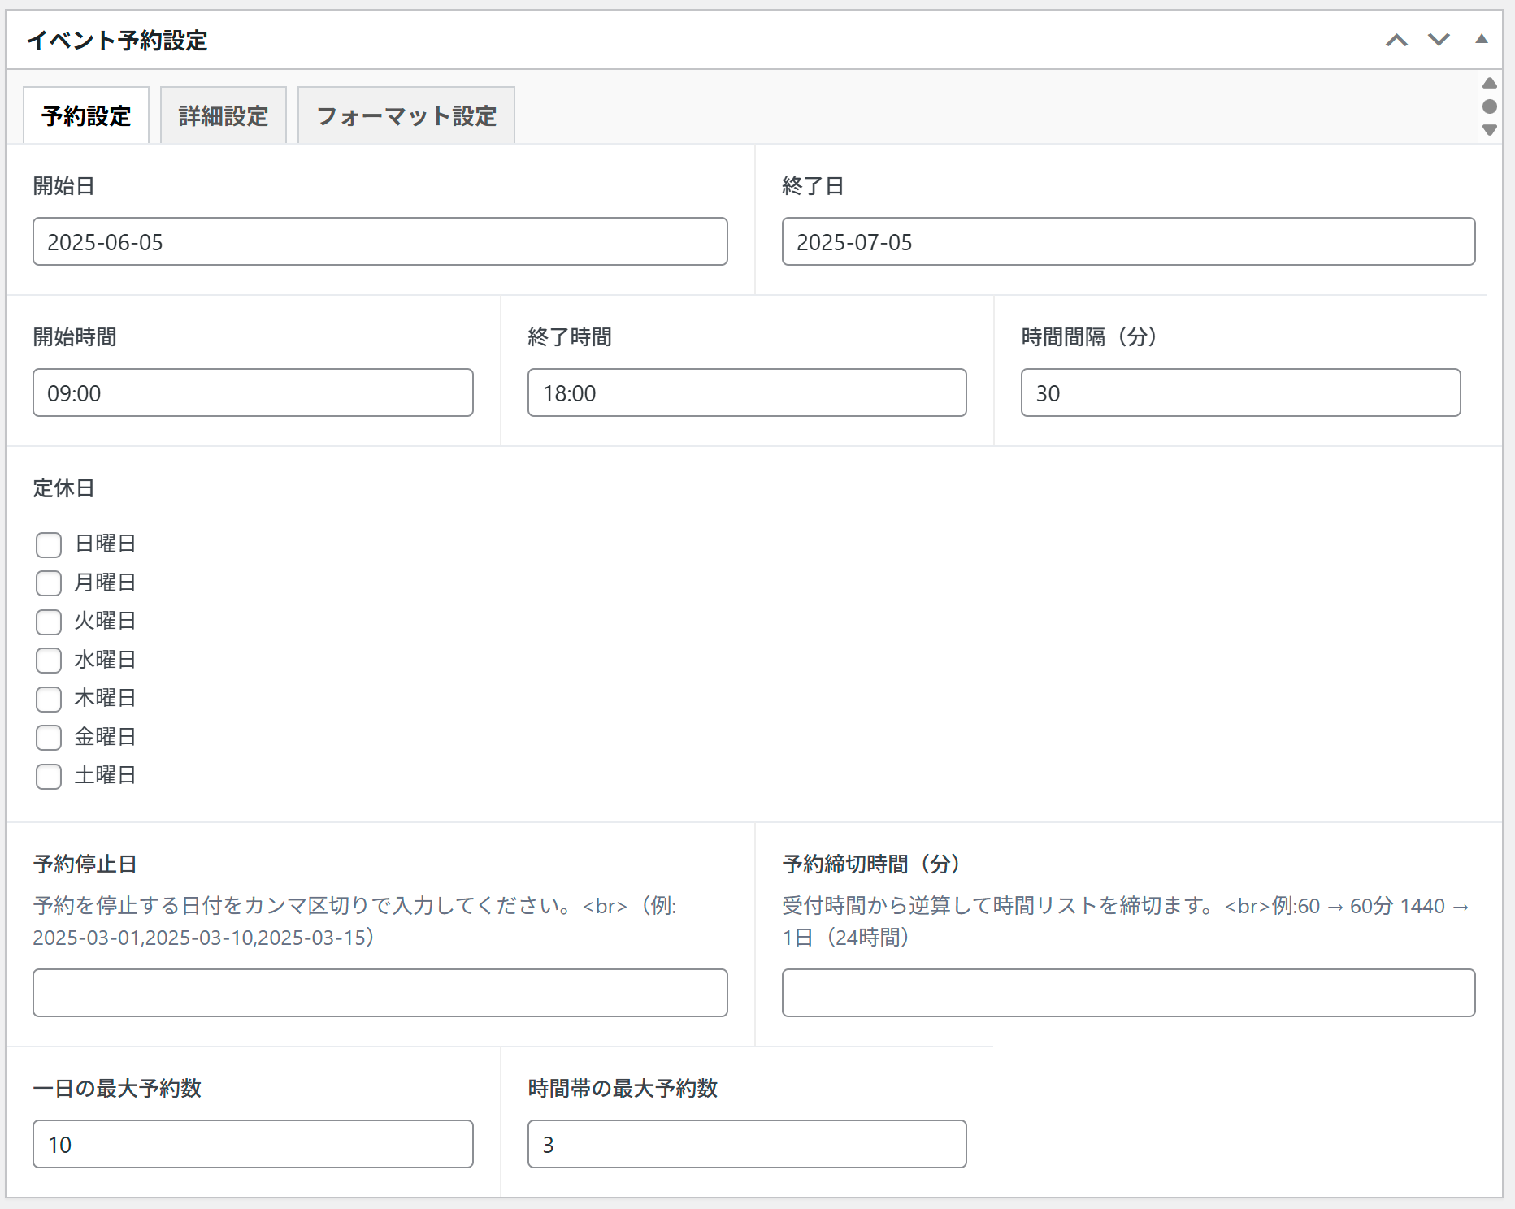1515x1209 pixels.
Task: Move the Event Reservation panel down
Action: point(1439,40)
